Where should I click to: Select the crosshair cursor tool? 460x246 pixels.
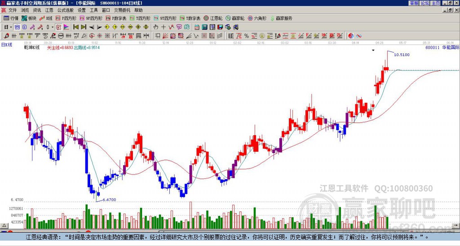click(x=164, y=27)
